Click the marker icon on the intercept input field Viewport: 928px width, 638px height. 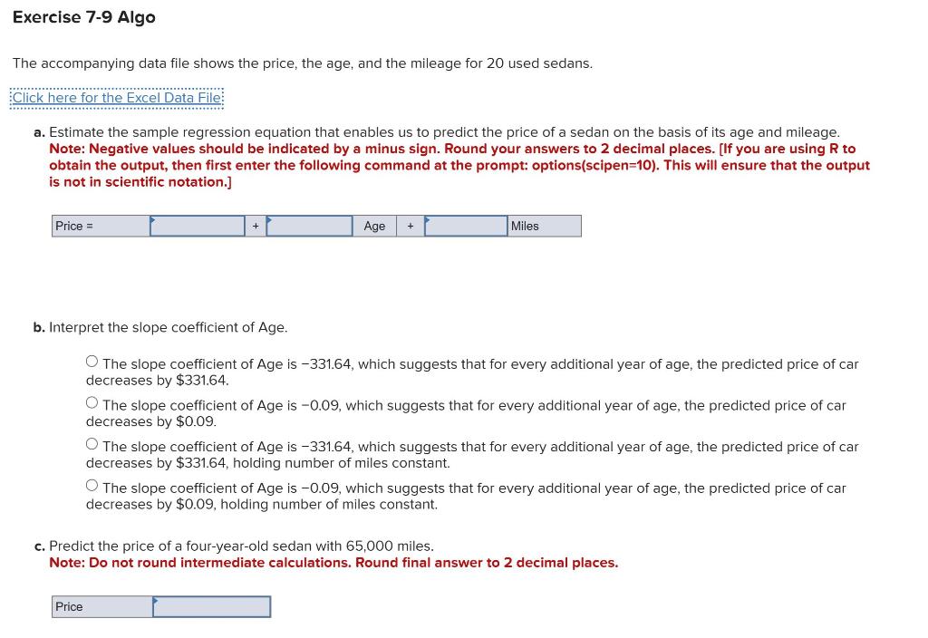pyautogui.click(x=154, y=220)
